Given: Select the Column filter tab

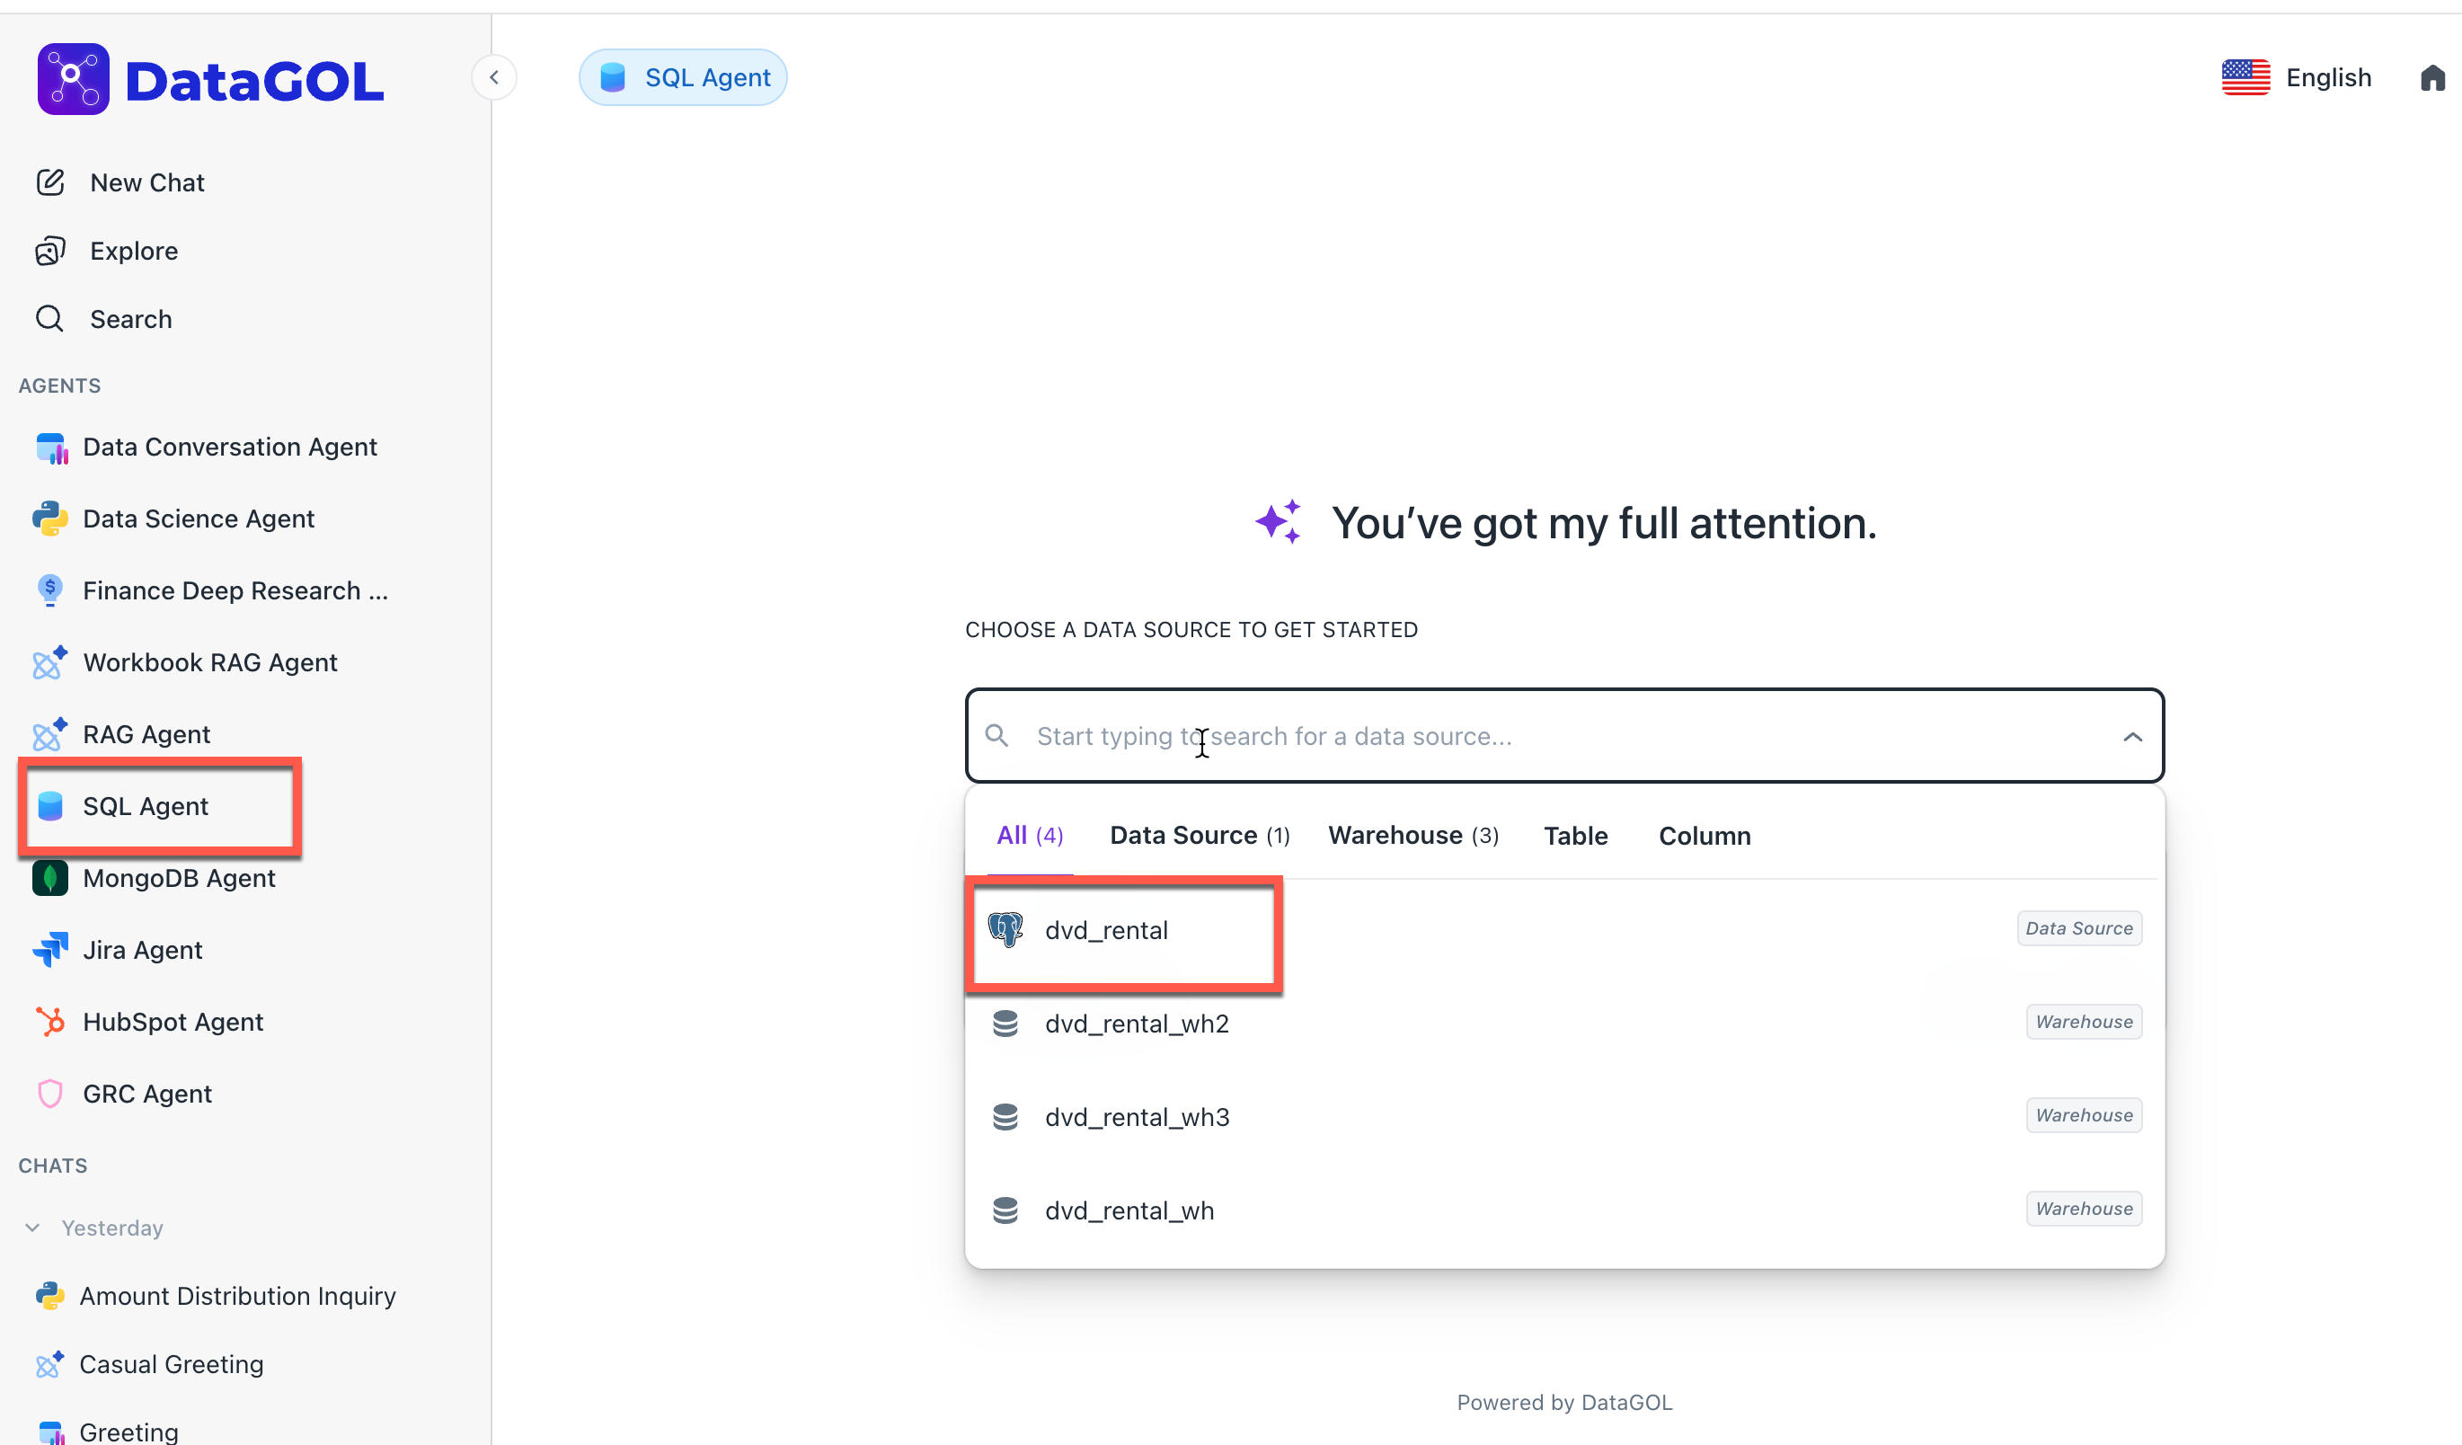Looking at the screenshot, I should pyautogui.click(x=1704, y=837).
